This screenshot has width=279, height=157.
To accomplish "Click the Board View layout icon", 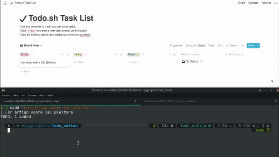I will pos(22,46).
